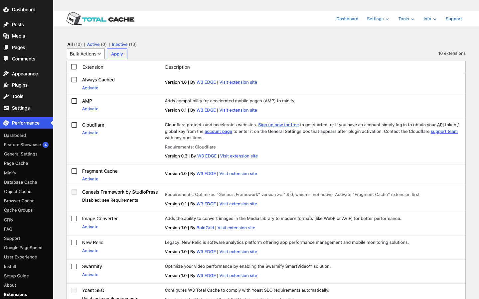Filter by Active extensions

[x=93, y=45]
